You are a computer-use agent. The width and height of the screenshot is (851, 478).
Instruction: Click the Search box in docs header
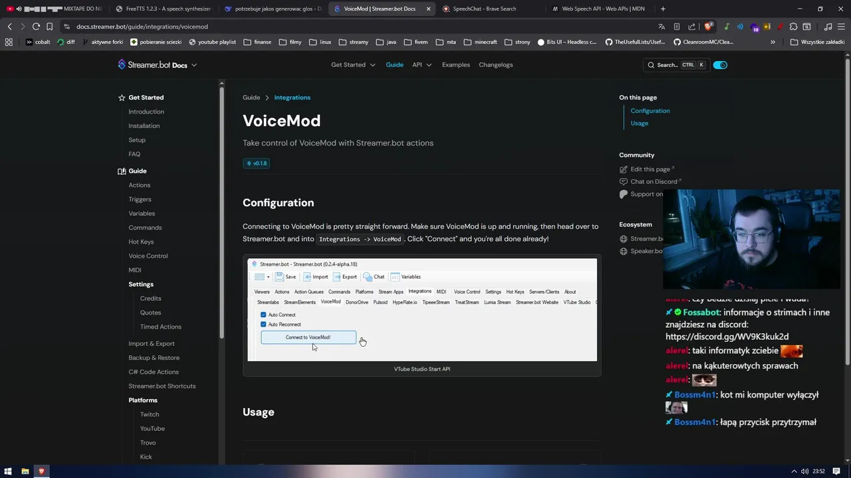pyautogui.click(x=675, y=65)
